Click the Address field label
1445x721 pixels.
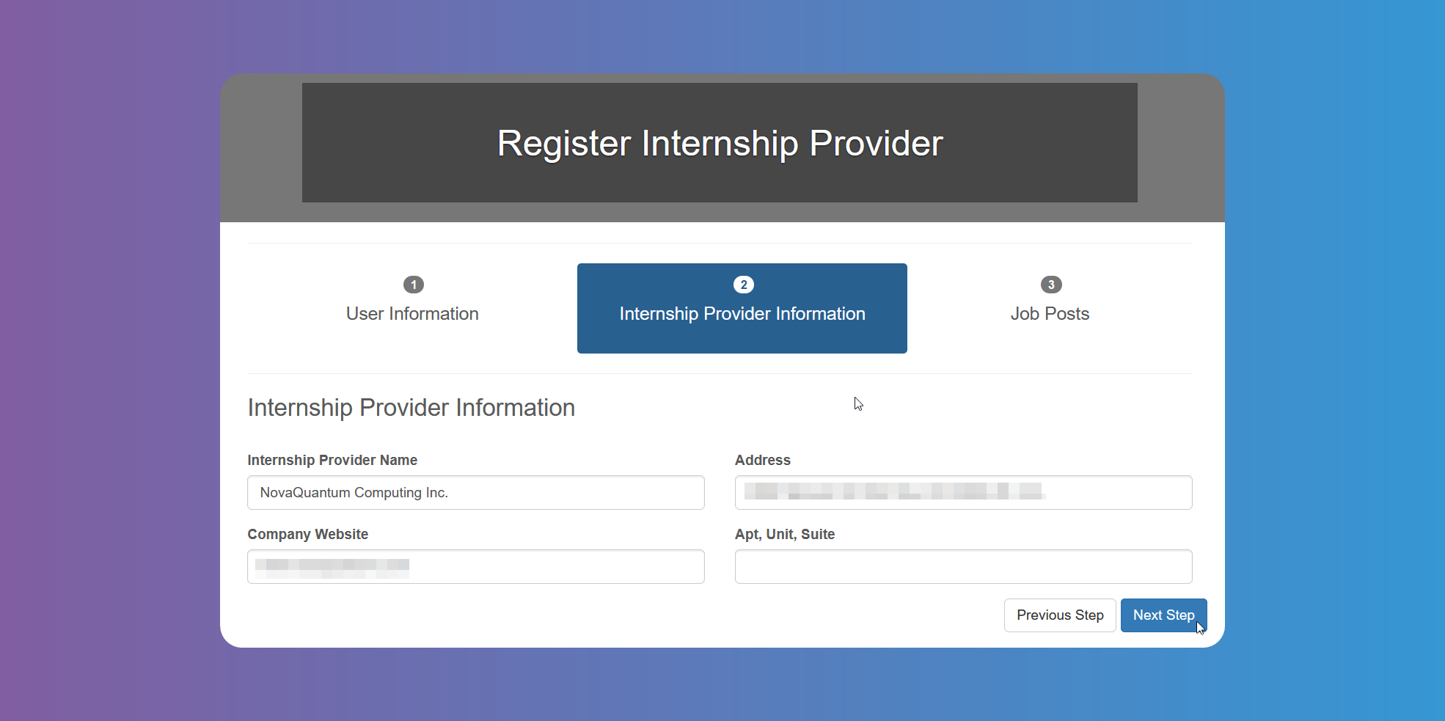tap(763, 460)
